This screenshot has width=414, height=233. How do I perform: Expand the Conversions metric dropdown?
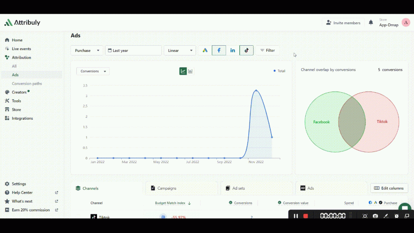coord(93,71)
